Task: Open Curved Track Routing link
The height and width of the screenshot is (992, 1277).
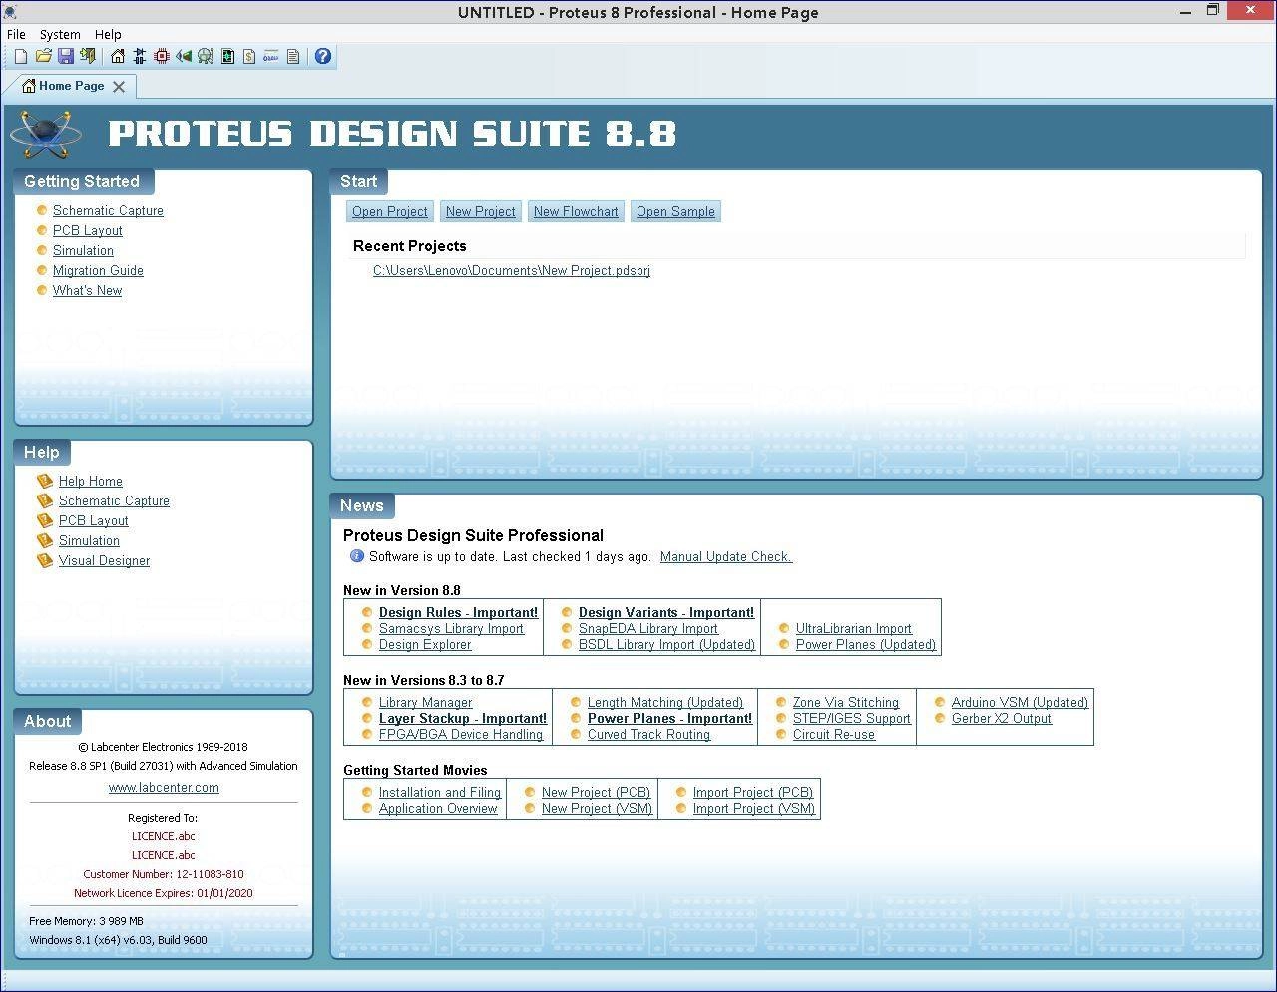Action: point(648,734)
